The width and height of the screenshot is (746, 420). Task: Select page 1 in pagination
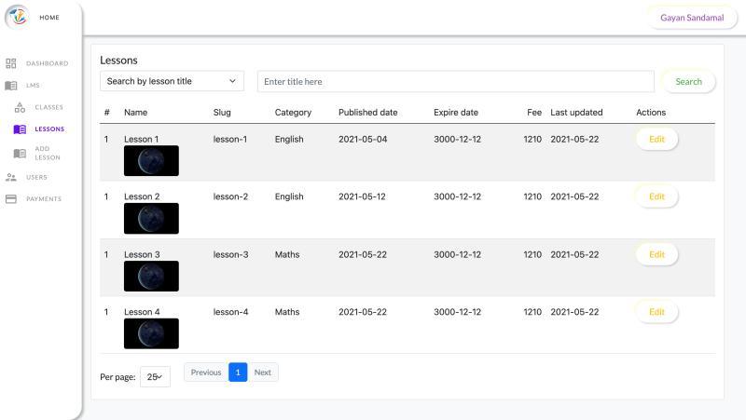tap(238, 373)
